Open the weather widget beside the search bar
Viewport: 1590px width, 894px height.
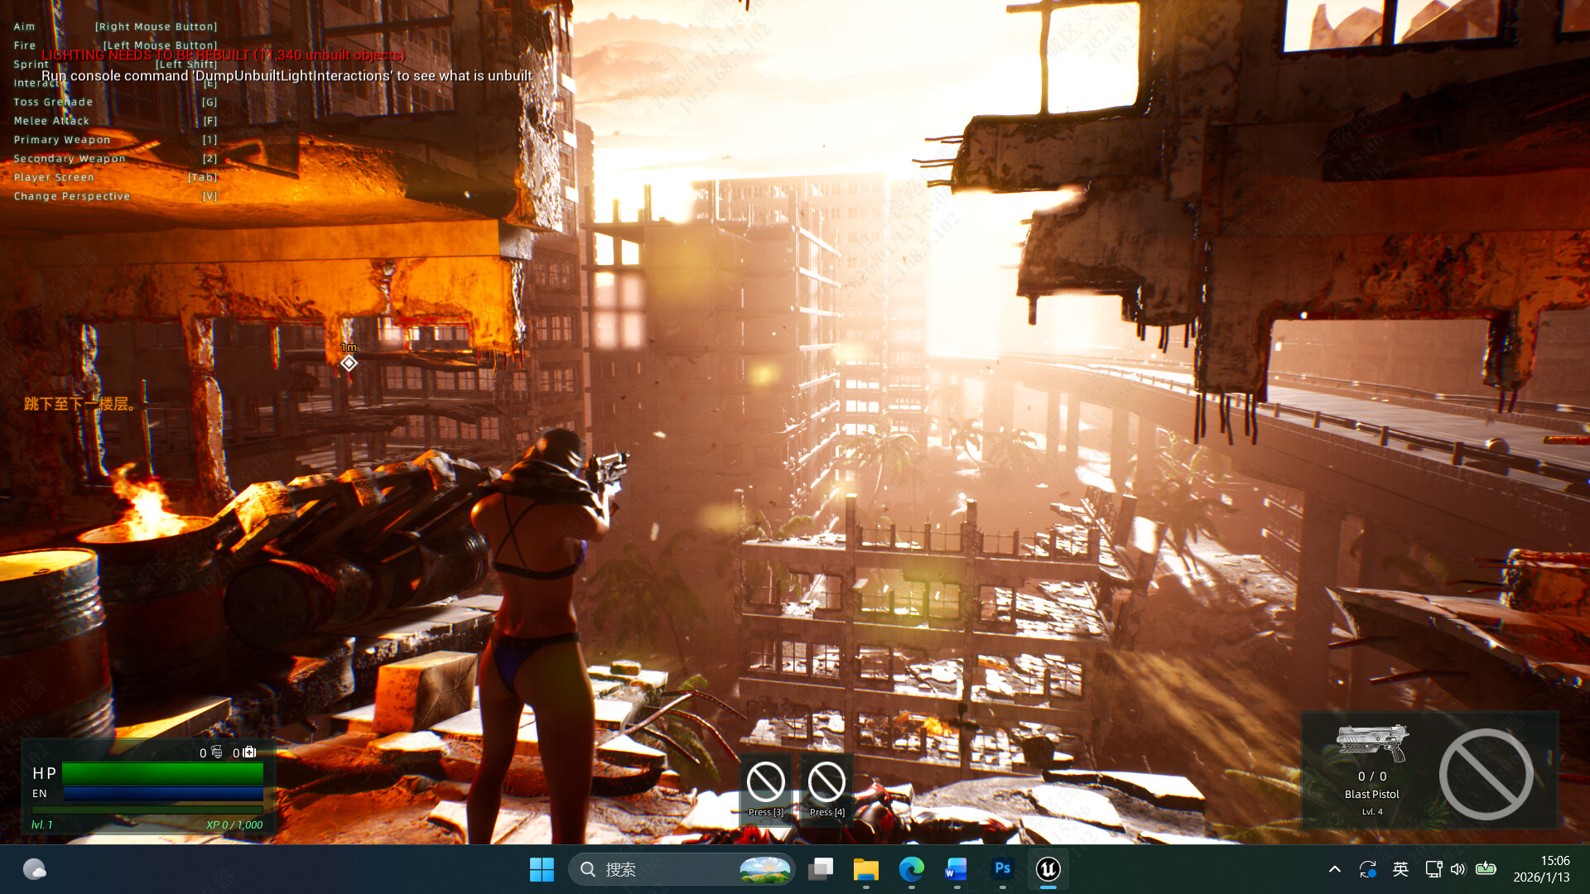766,869
